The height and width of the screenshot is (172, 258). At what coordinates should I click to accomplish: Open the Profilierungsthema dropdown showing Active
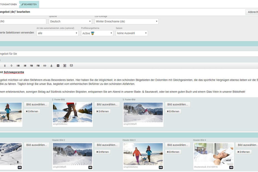pyautogui.click(x=97, y=33)
